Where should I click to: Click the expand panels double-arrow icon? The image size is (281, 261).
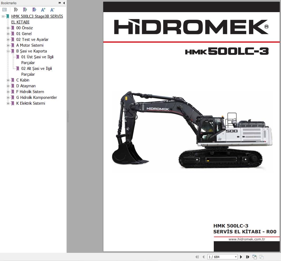(x=60, y=3)
